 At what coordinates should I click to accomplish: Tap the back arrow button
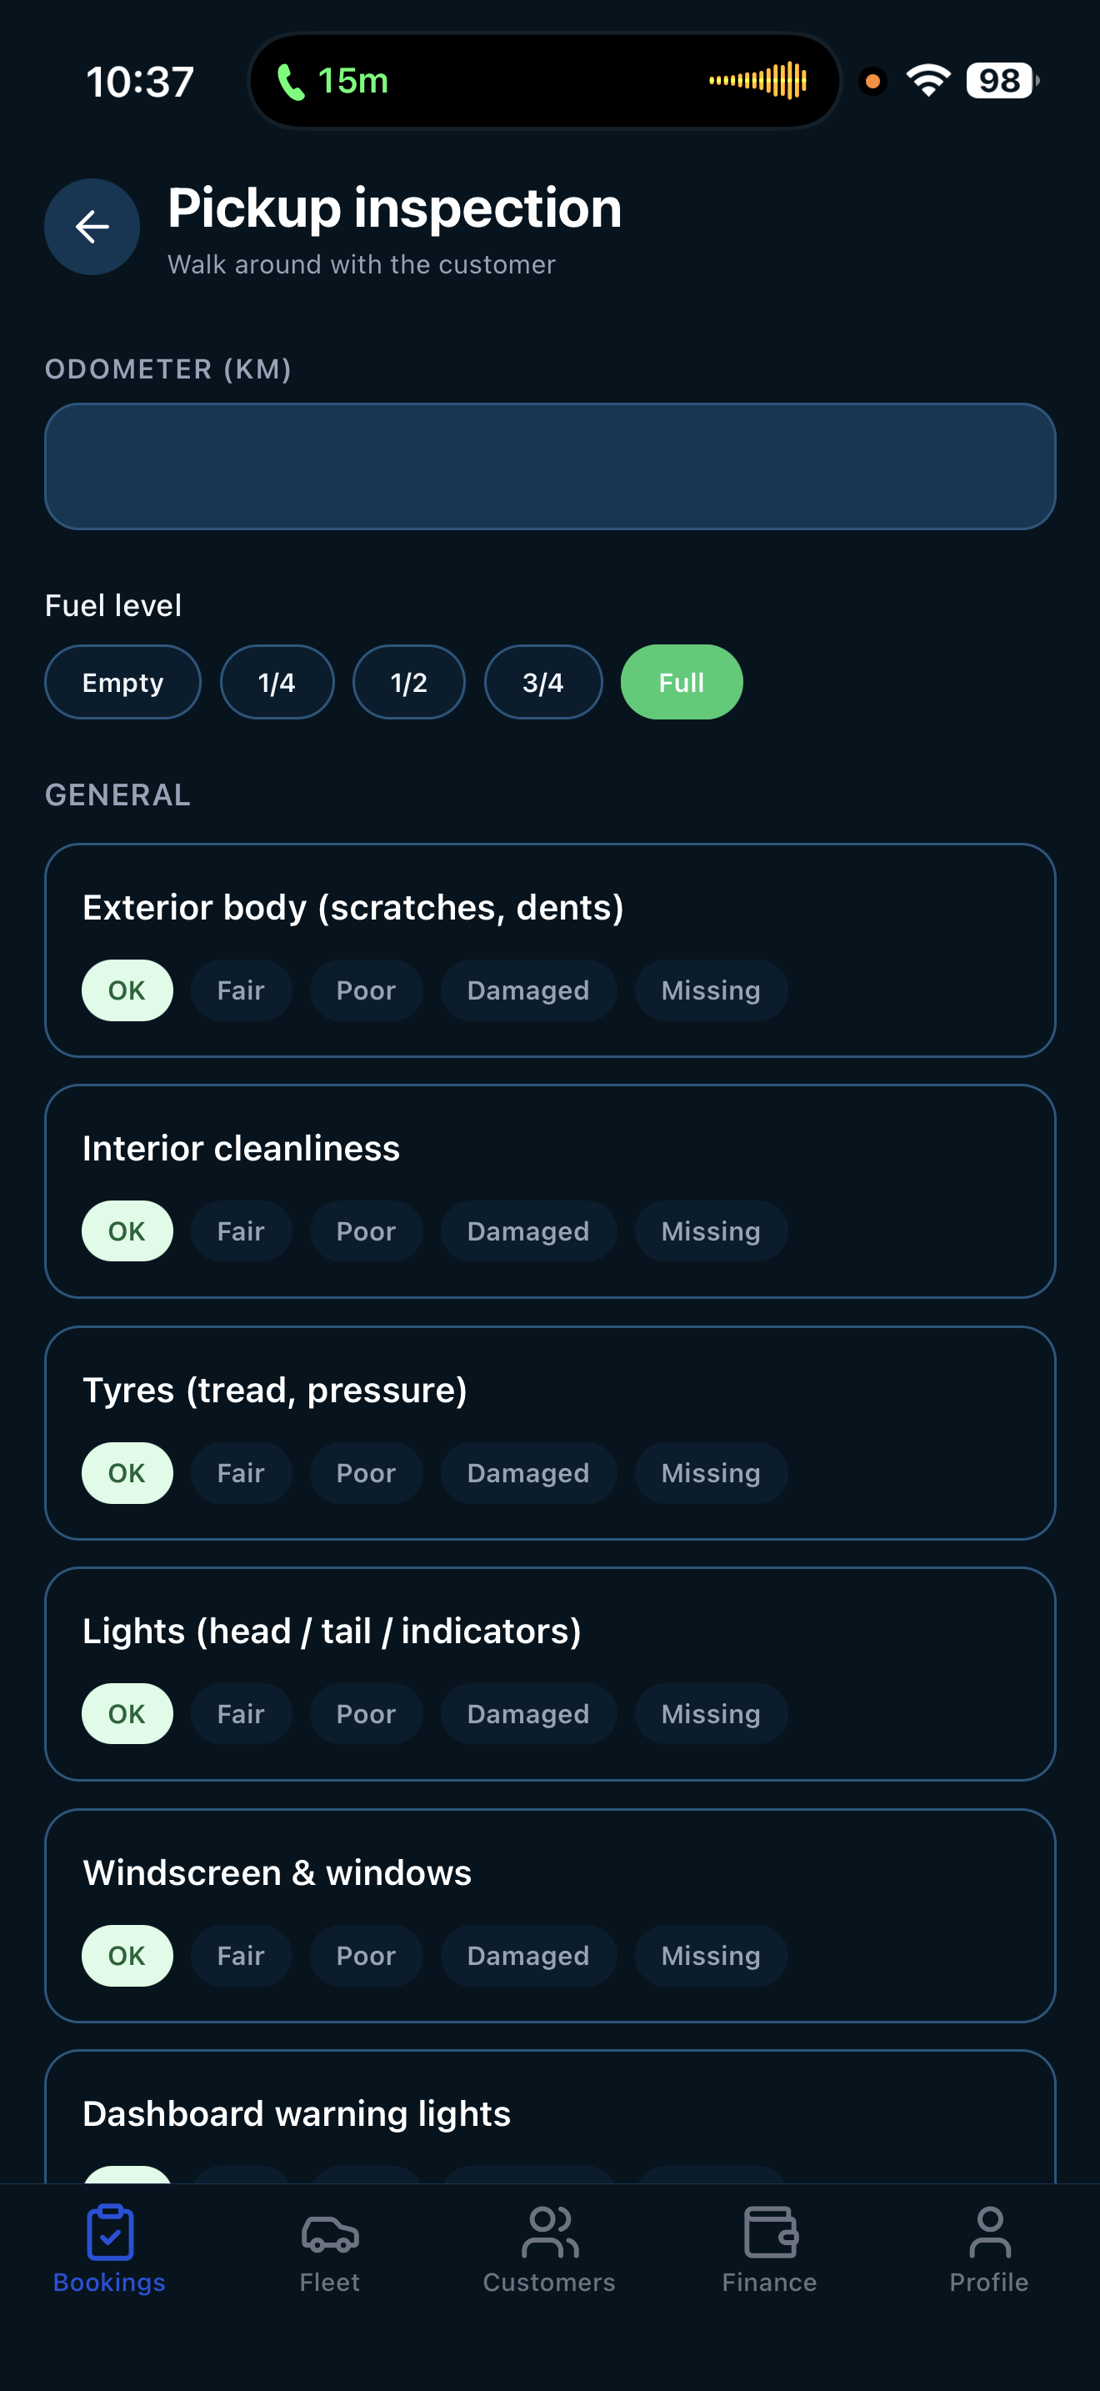coord(92,227)
